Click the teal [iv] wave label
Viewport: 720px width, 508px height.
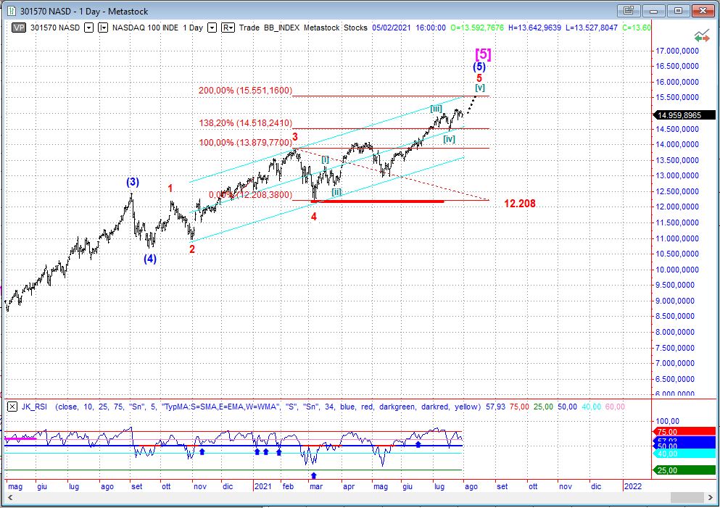[x=449, y=138]
